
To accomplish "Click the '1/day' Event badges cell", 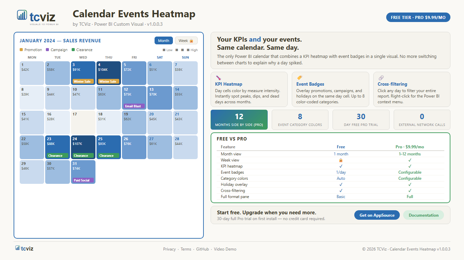I will [x=341, y=172].
